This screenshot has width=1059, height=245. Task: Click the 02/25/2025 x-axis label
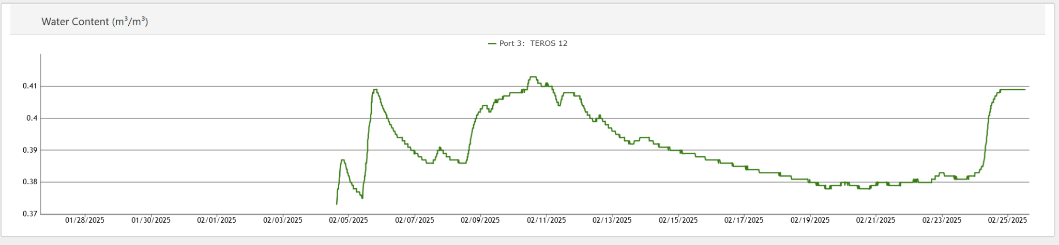(x=1008, y=220)
